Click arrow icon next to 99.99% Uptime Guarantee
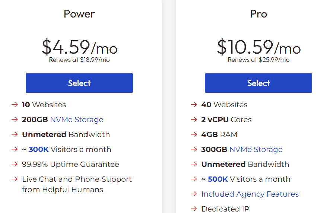 [15, 164]
